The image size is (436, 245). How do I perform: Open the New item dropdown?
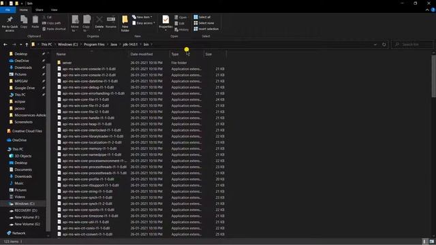(142, 17)
